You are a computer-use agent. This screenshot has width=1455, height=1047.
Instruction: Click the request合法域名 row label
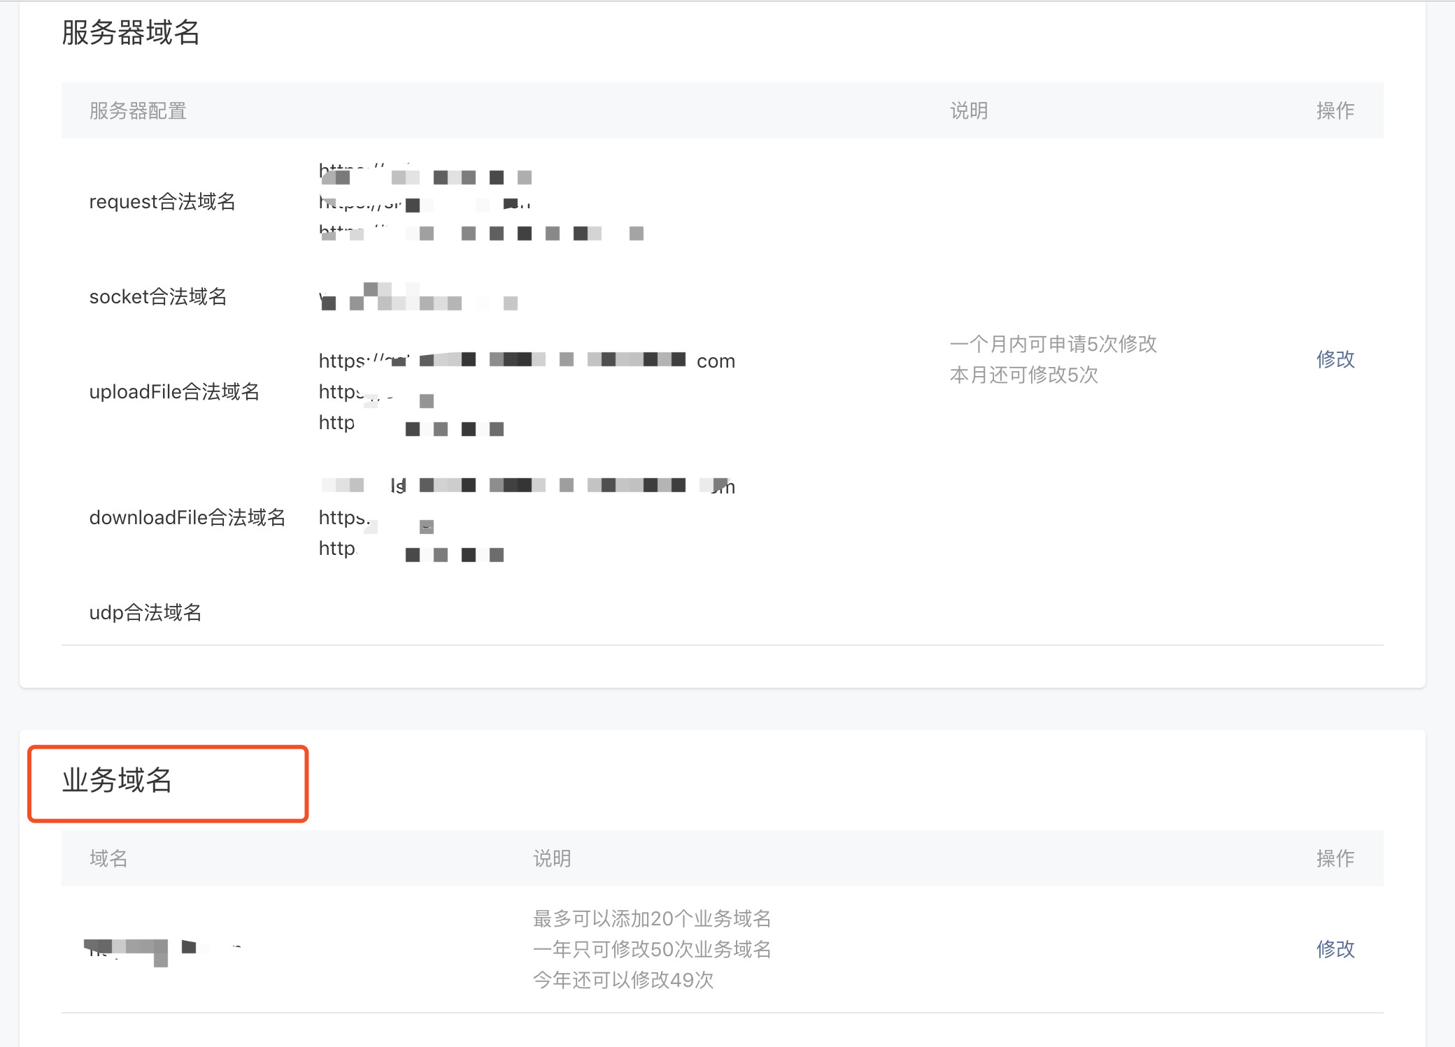point(162,202)
